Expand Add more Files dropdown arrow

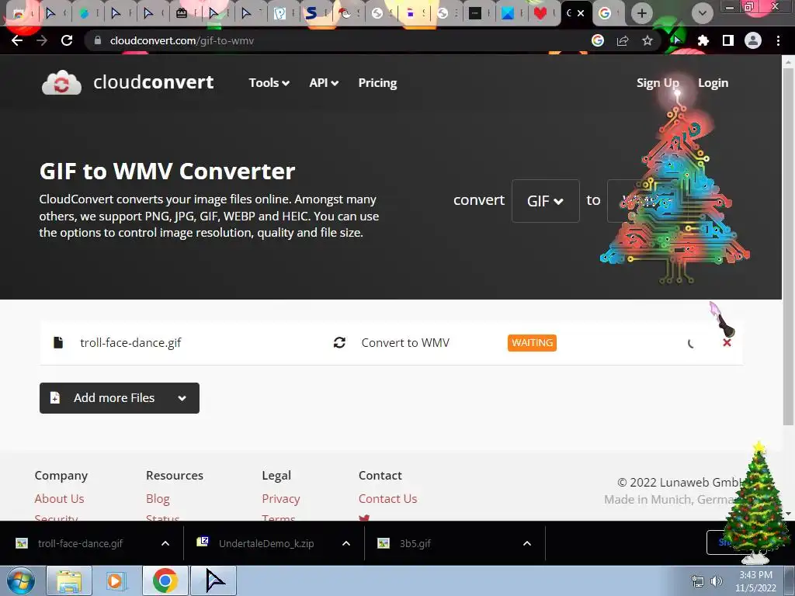182,398
